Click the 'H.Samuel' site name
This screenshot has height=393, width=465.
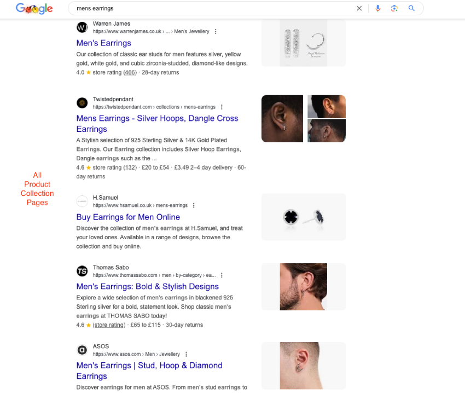(105, 198)
